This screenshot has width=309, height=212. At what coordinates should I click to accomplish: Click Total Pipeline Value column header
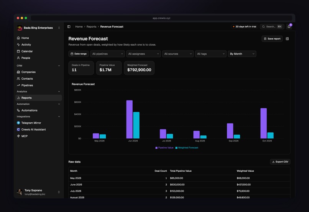coord(181,171)
